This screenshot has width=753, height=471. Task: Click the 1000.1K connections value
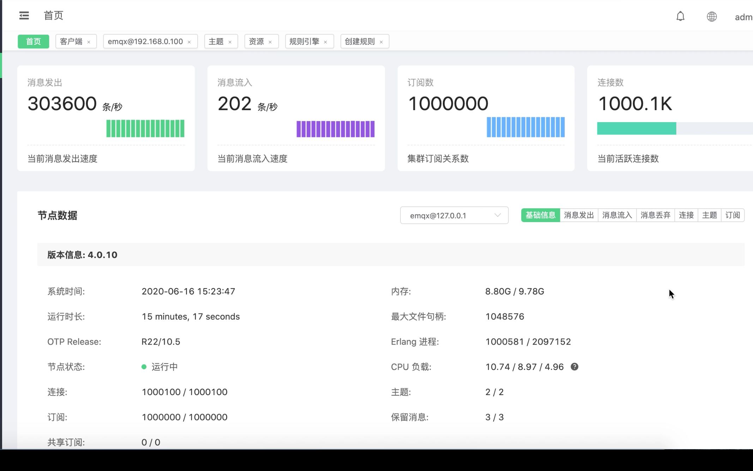[635, 103]
